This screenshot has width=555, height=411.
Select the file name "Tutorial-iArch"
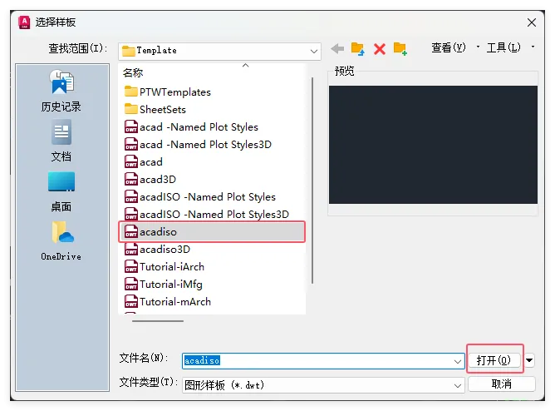pyautogui.click(x=172, y=266)
